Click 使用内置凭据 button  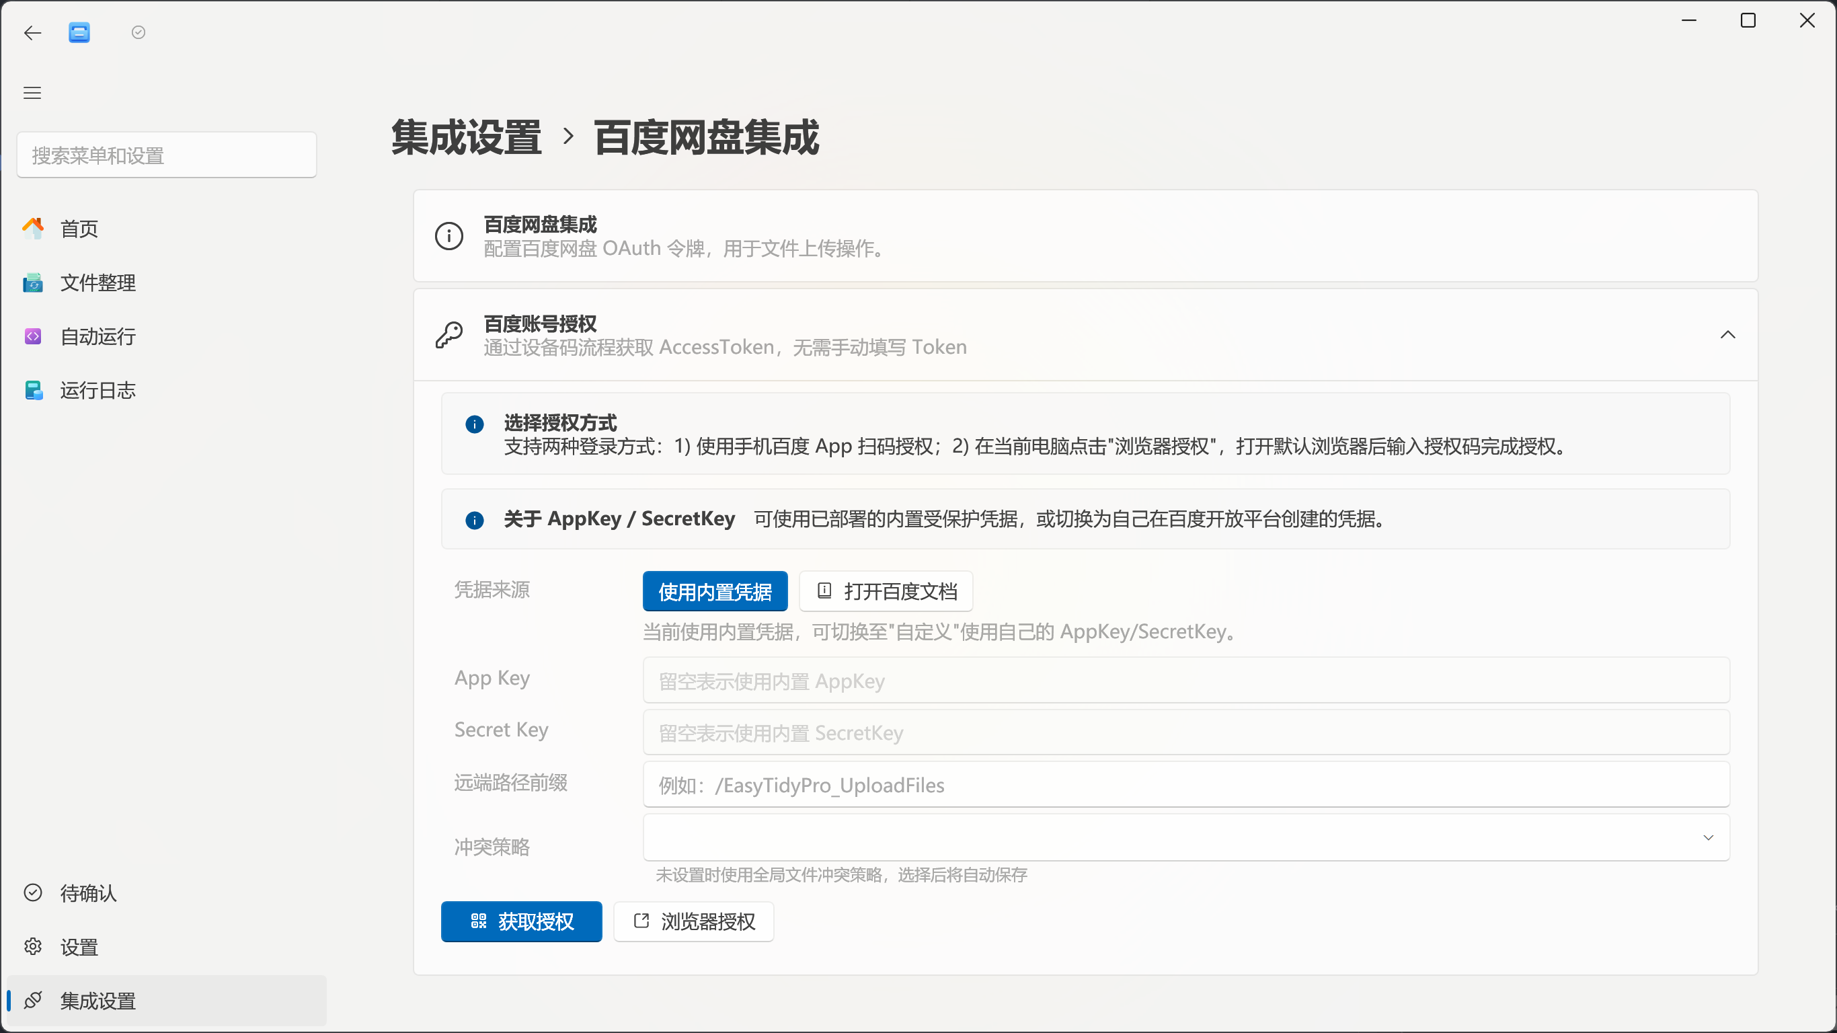point(715,591)
